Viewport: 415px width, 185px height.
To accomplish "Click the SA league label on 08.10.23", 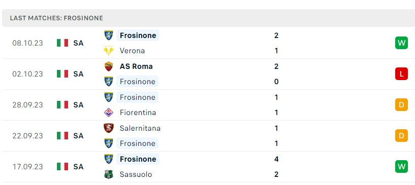I will tap(78, 43).
